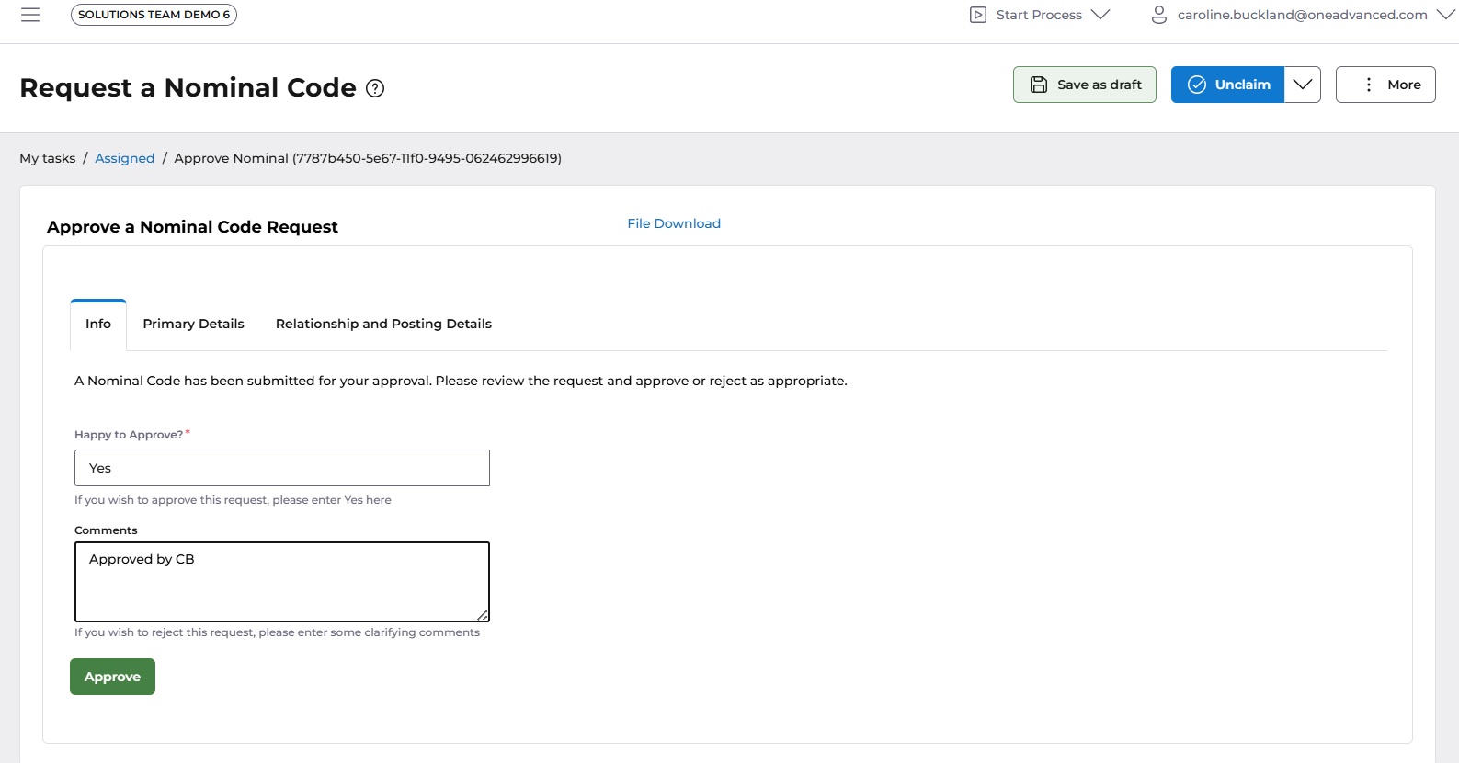Go to Assigned breadcrumb link

tap(125, 158)
